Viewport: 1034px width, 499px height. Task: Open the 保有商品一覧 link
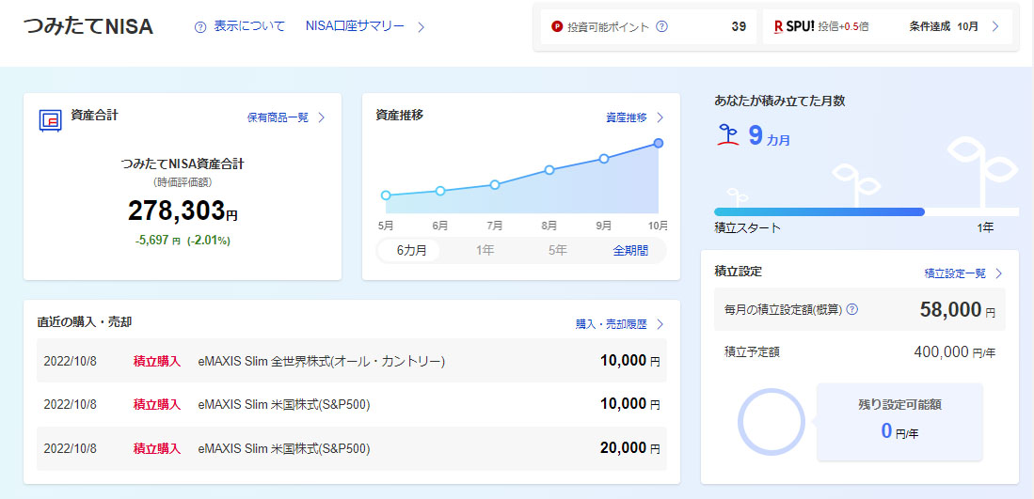pos(285,117)
